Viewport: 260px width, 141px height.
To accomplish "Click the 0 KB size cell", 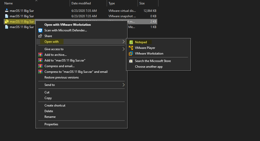I will click(x=153, y=16).
